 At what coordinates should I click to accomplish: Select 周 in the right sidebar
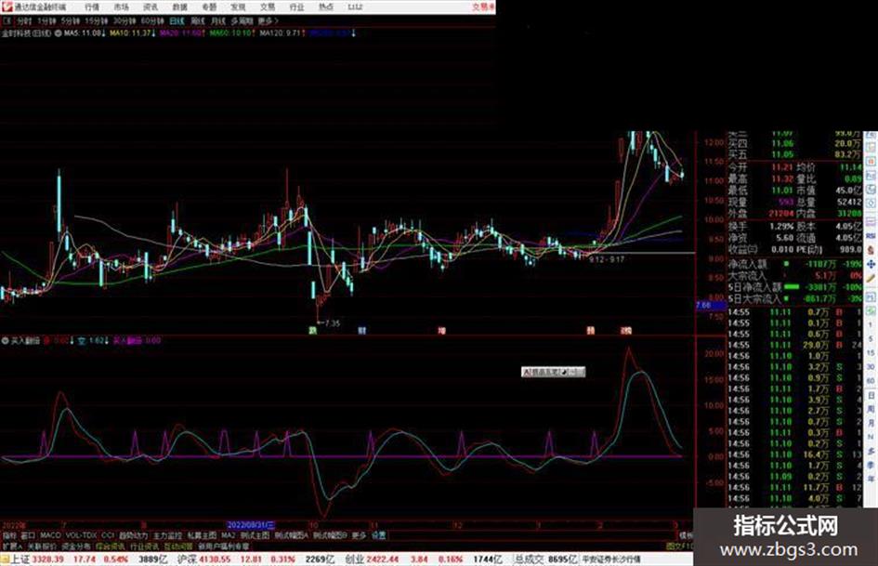[871, 410]
